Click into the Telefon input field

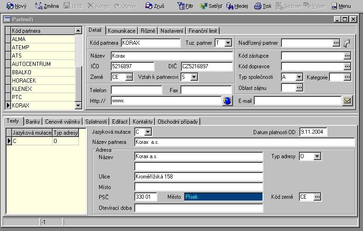[137, 90]
